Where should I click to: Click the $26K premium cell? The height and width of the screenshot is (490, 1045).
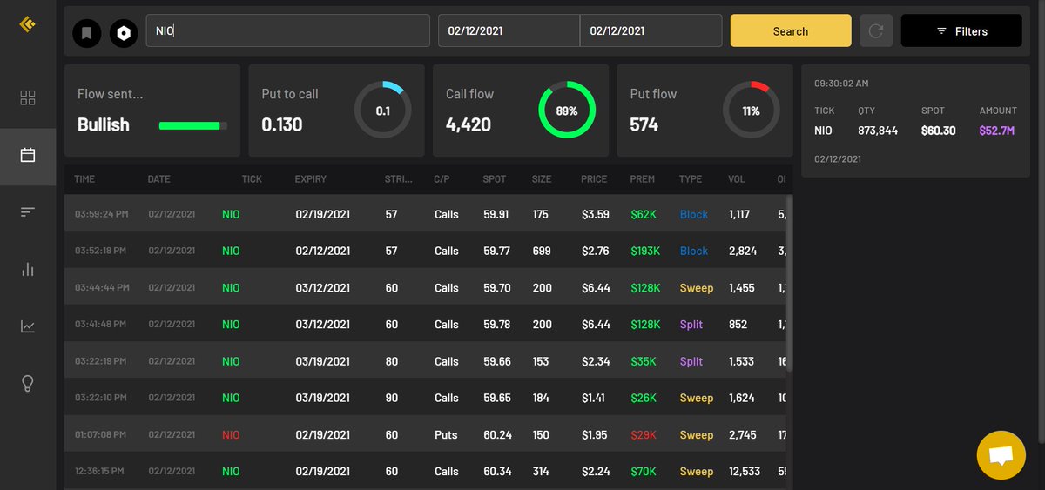click(644, 398)
